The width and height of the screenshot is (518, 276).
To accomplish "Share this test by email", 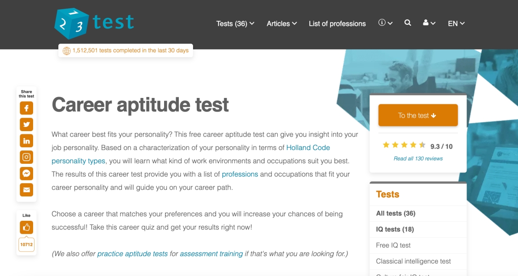I will tap(27, 190).
